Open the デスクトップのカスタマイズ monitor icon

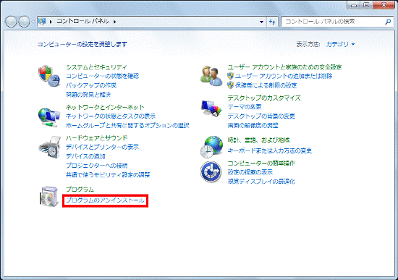211,108
